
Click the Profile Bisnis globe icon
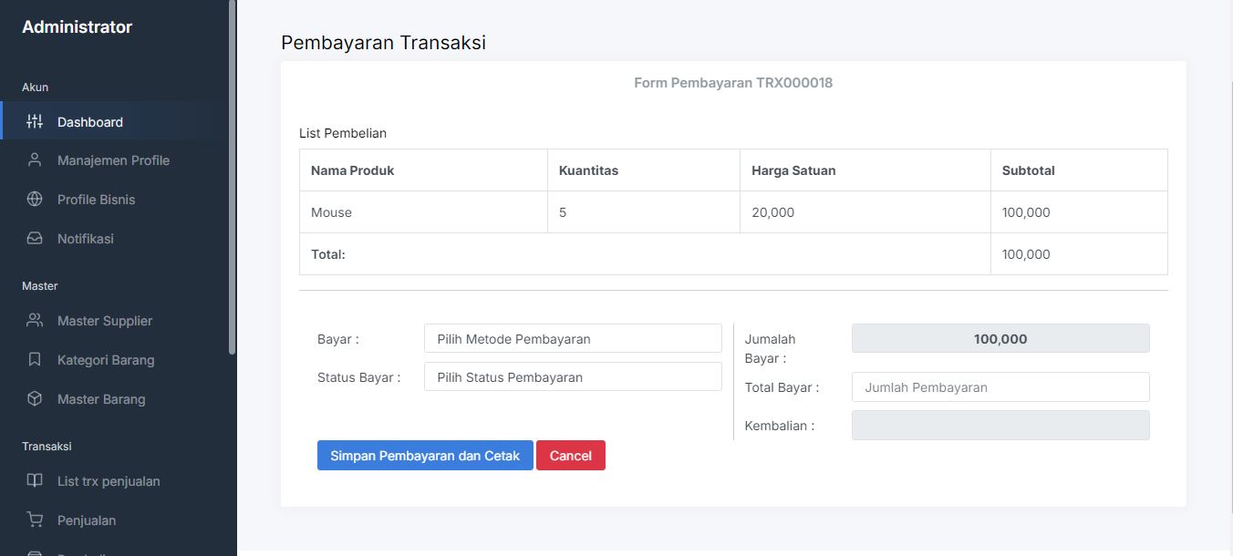click(x=35, y=200)
